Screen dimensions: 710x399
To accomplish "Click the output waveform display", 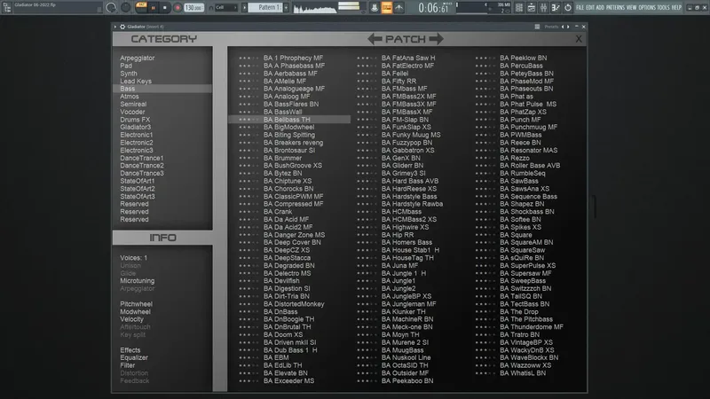I will (x=314, y=8).
